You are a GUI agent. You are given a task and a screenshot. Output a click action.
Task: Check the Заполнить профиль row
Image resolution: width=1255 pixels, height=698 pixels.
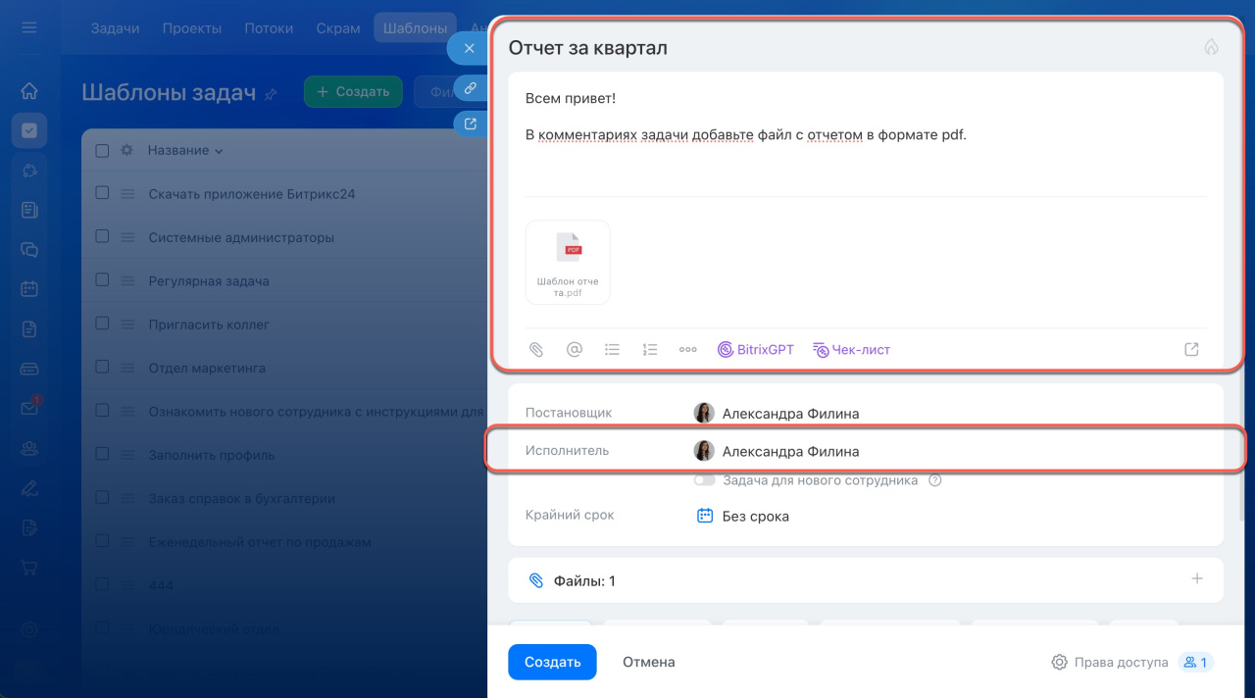pos(102,454)
